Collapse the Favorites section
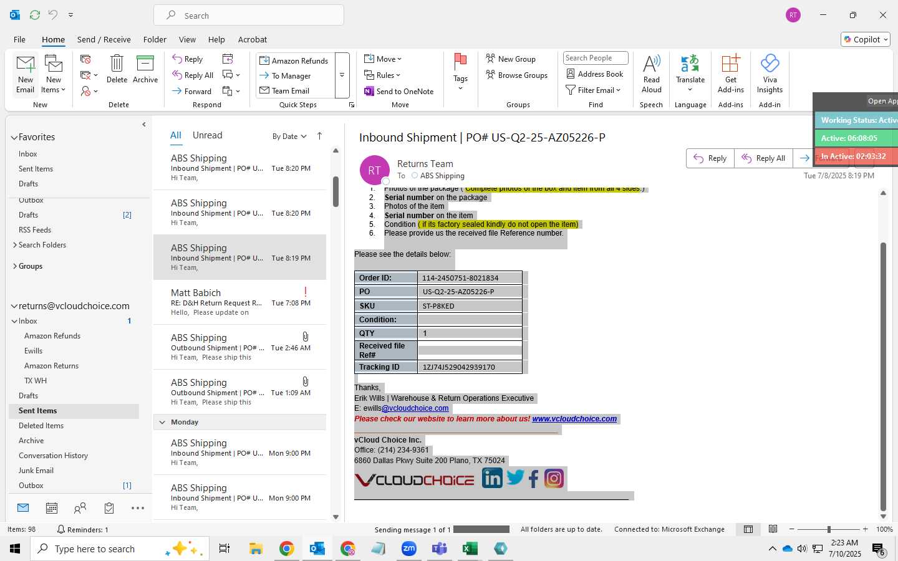The width and height of the screenshot is (898, 561). pos(14,137)
